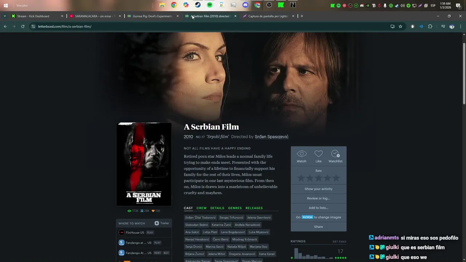Open the install/cast screen icon in address bar

click(x=392, y=27)
